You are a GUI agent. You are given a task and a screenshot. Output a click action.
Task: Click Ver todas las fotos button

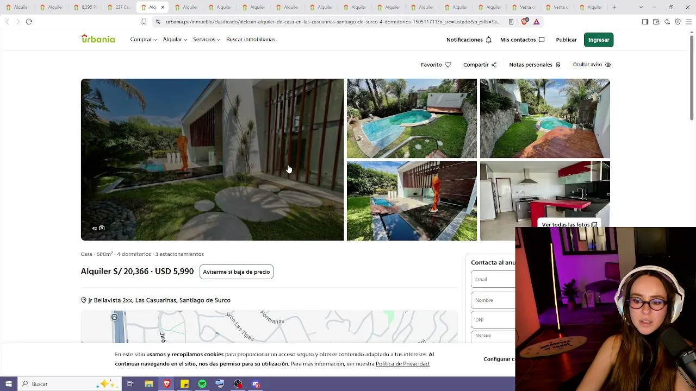click(569, 224)
